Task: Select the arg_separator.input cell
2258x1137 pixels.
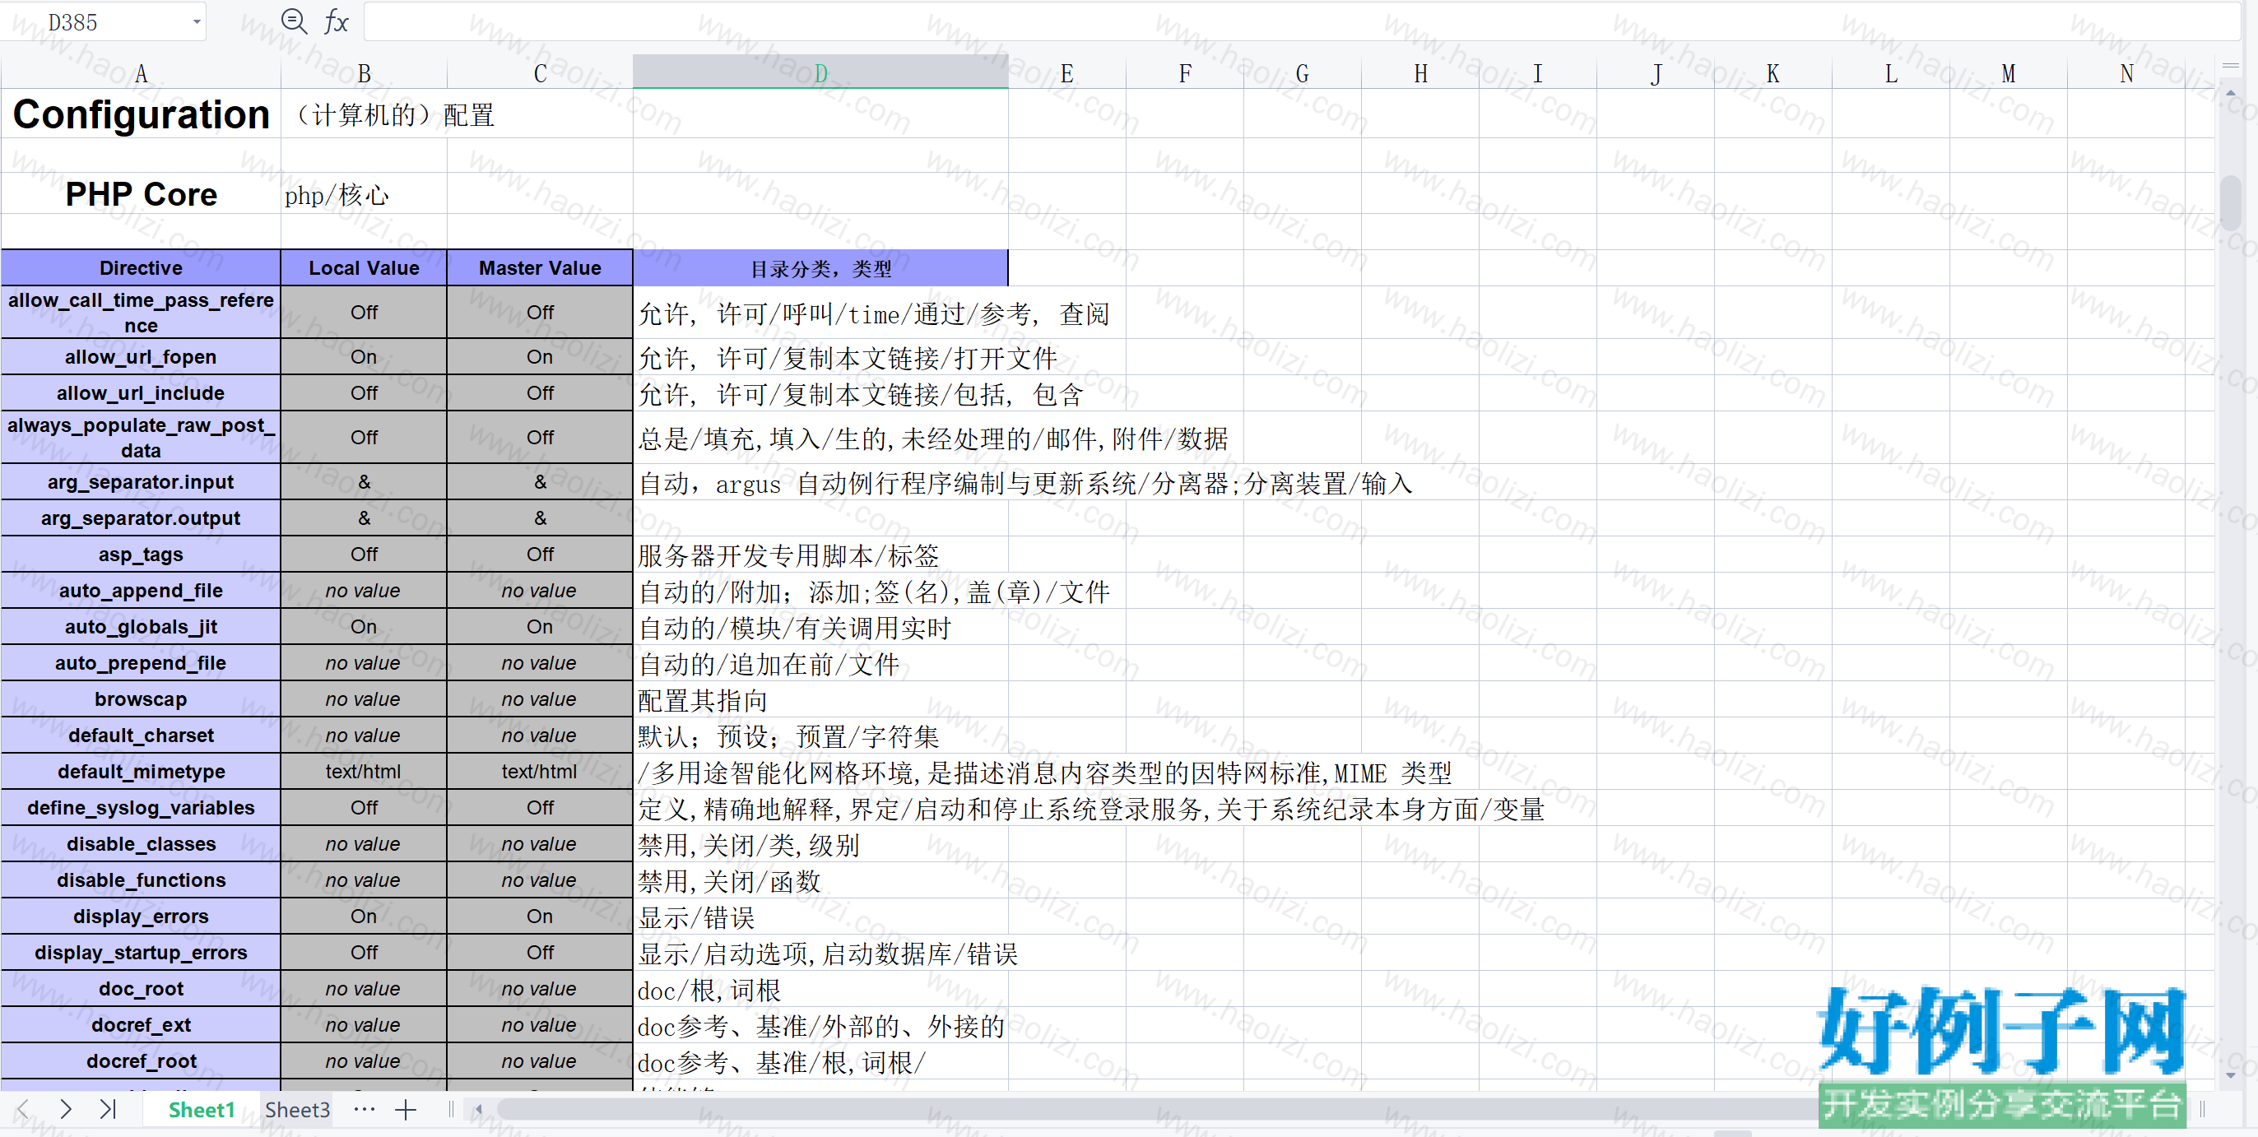Action: [x=140, y=482]
